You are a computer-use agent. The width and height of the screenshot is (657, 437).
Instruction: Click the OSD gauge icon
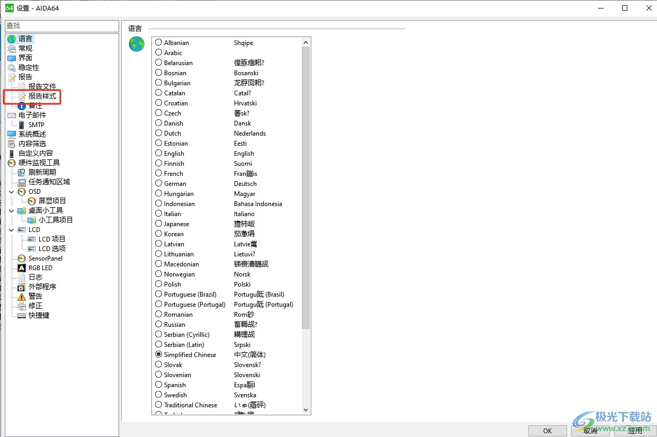pos(22,191)
